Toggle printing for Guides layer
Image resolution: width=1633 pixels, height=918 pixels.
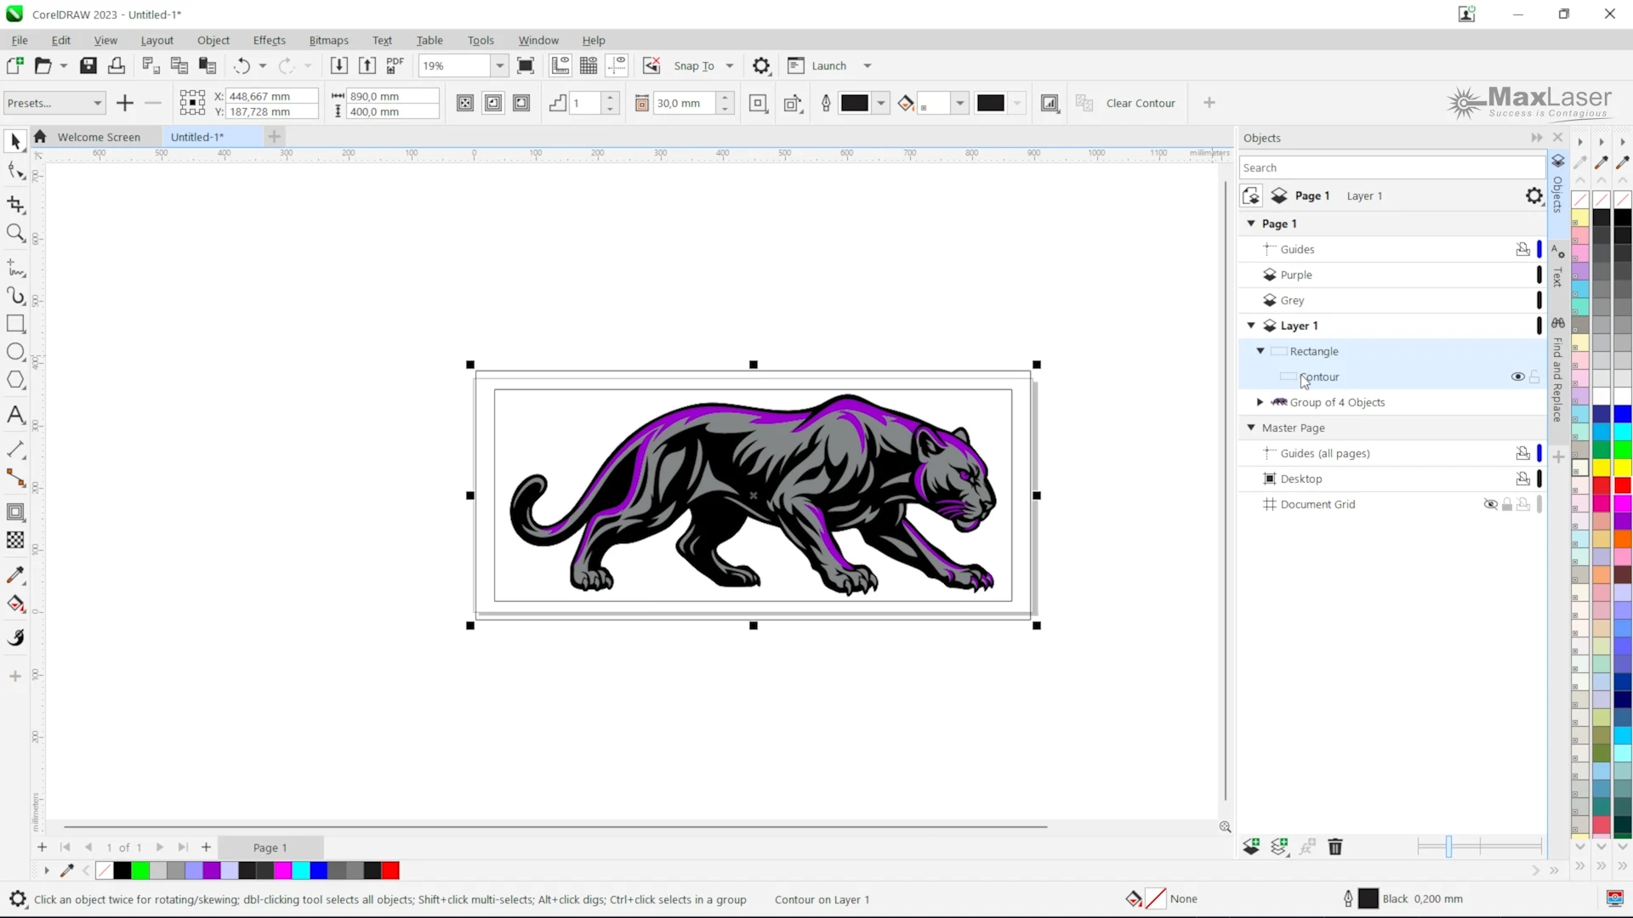click(1522, 249)
